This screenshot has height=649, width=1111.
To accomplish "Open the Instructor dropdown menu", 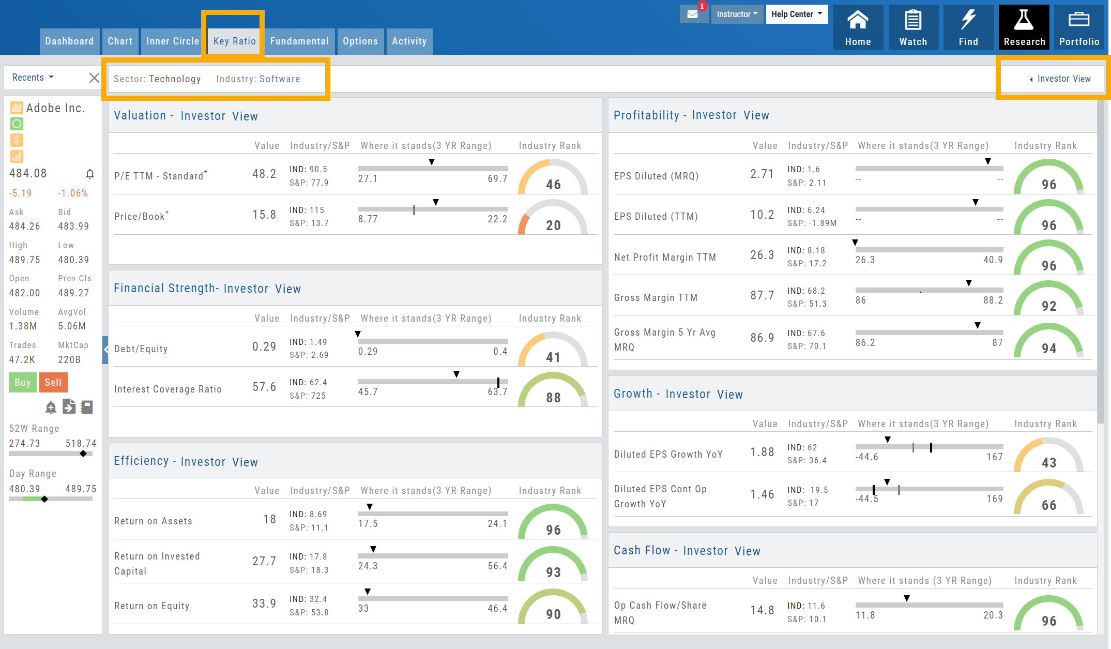I will click(x=737, y=14).
